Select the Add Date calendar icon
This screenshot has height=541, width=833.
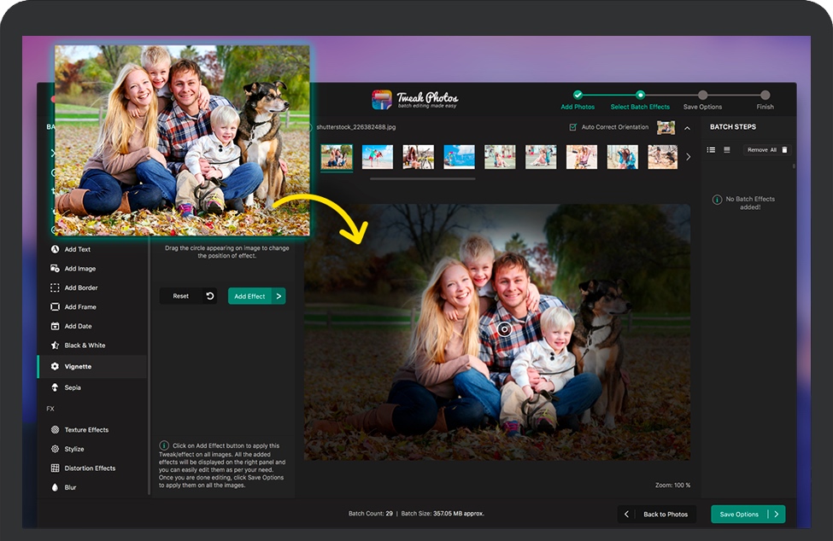click(55, 326)
